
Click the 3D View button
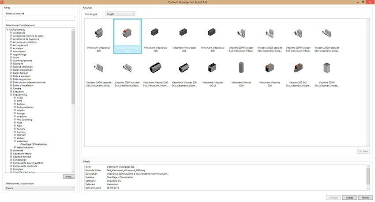click(x=364, y=151)
